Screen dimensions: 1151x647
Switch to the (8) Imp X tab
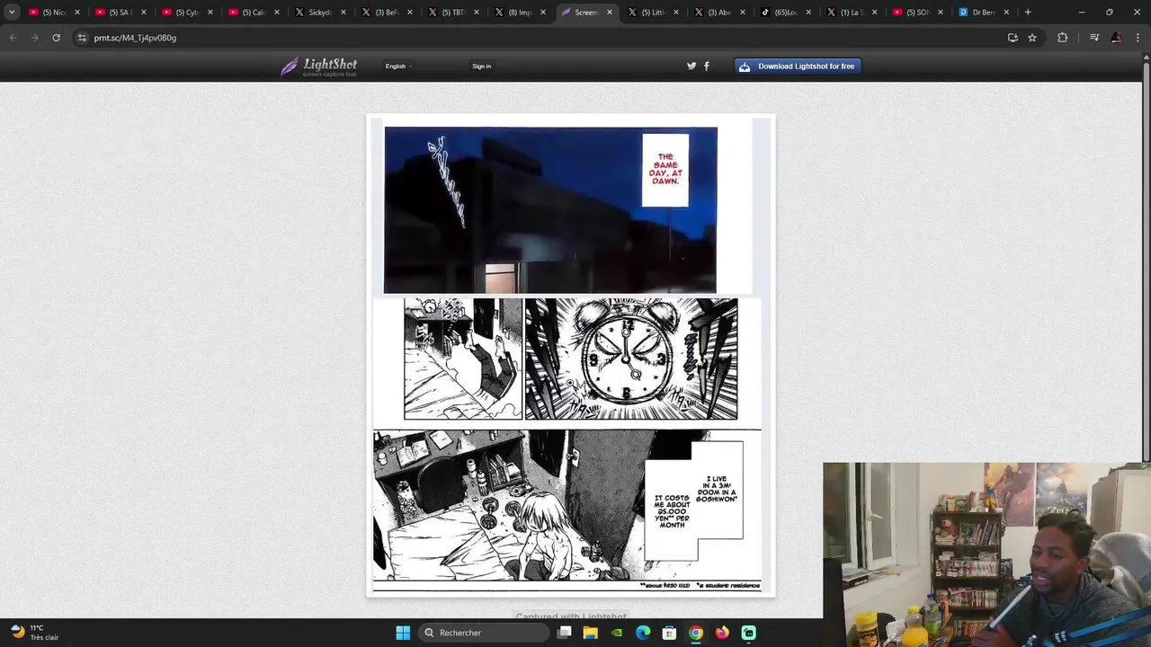point(519,13)
